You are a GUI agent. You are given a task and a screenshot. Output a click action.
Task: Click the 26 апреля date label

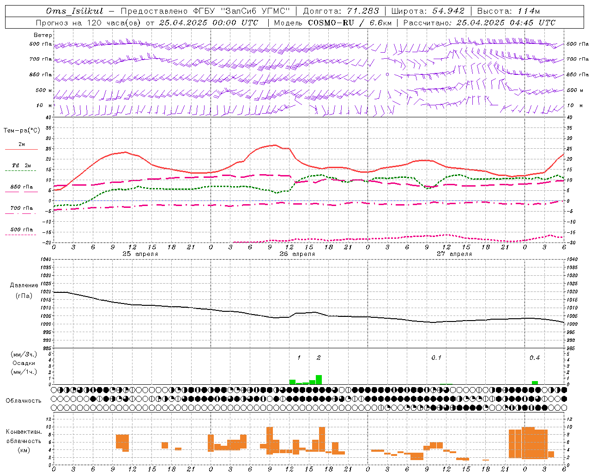[x=297, y=254]
